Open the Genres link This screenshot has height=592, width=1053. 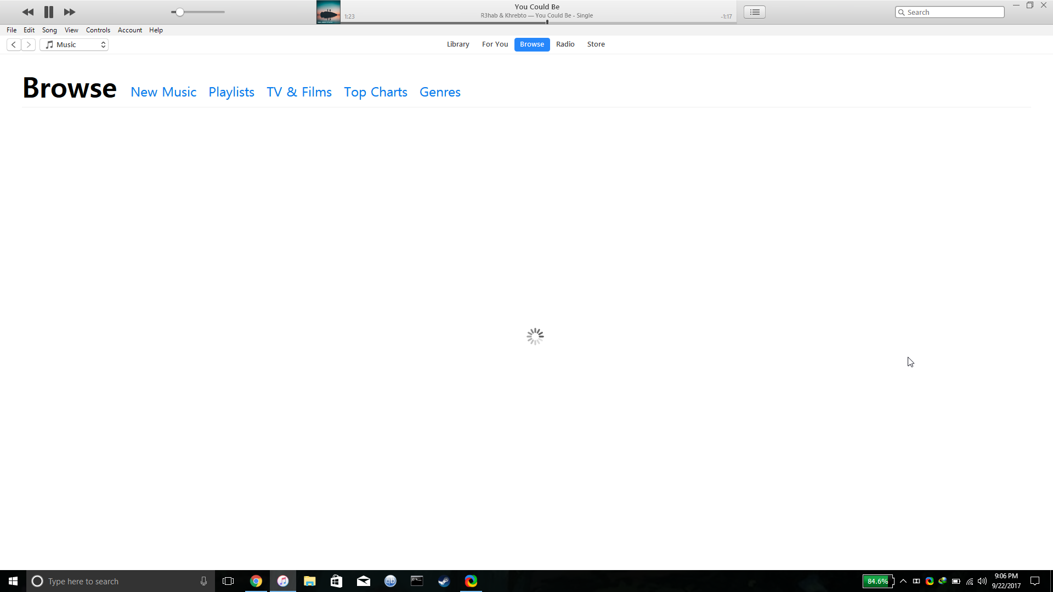[440, 92]
